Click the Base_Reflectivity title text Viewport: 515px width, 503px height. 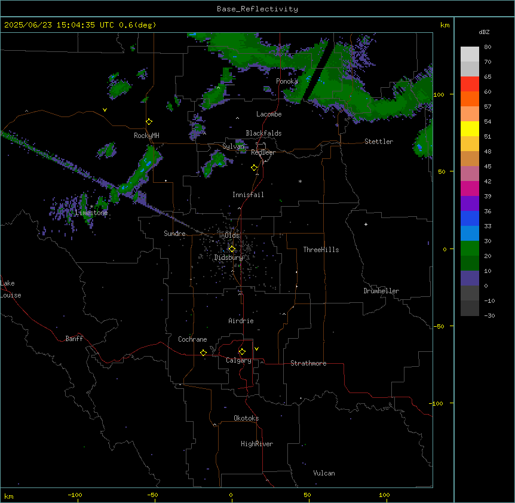tap(257, 9)
